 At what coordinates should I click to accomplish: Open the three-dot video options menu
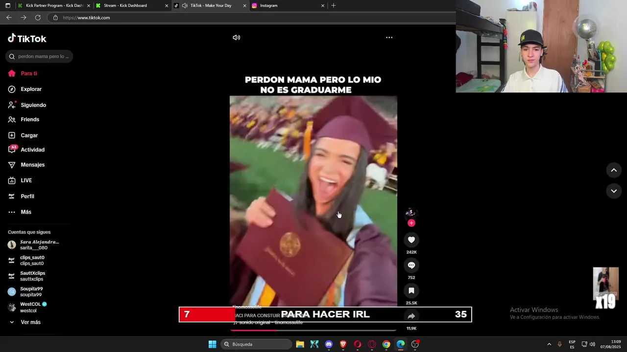click(x=389, y=38)
